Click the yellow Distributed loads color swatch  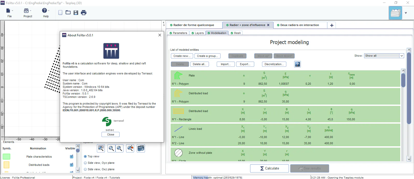[6, 165]
